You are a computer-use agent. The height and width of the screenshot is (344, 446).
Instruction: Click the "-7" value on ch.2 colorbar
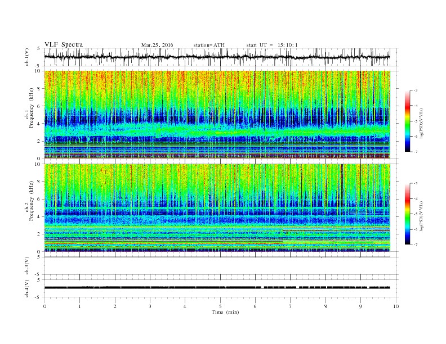[416, 245]
